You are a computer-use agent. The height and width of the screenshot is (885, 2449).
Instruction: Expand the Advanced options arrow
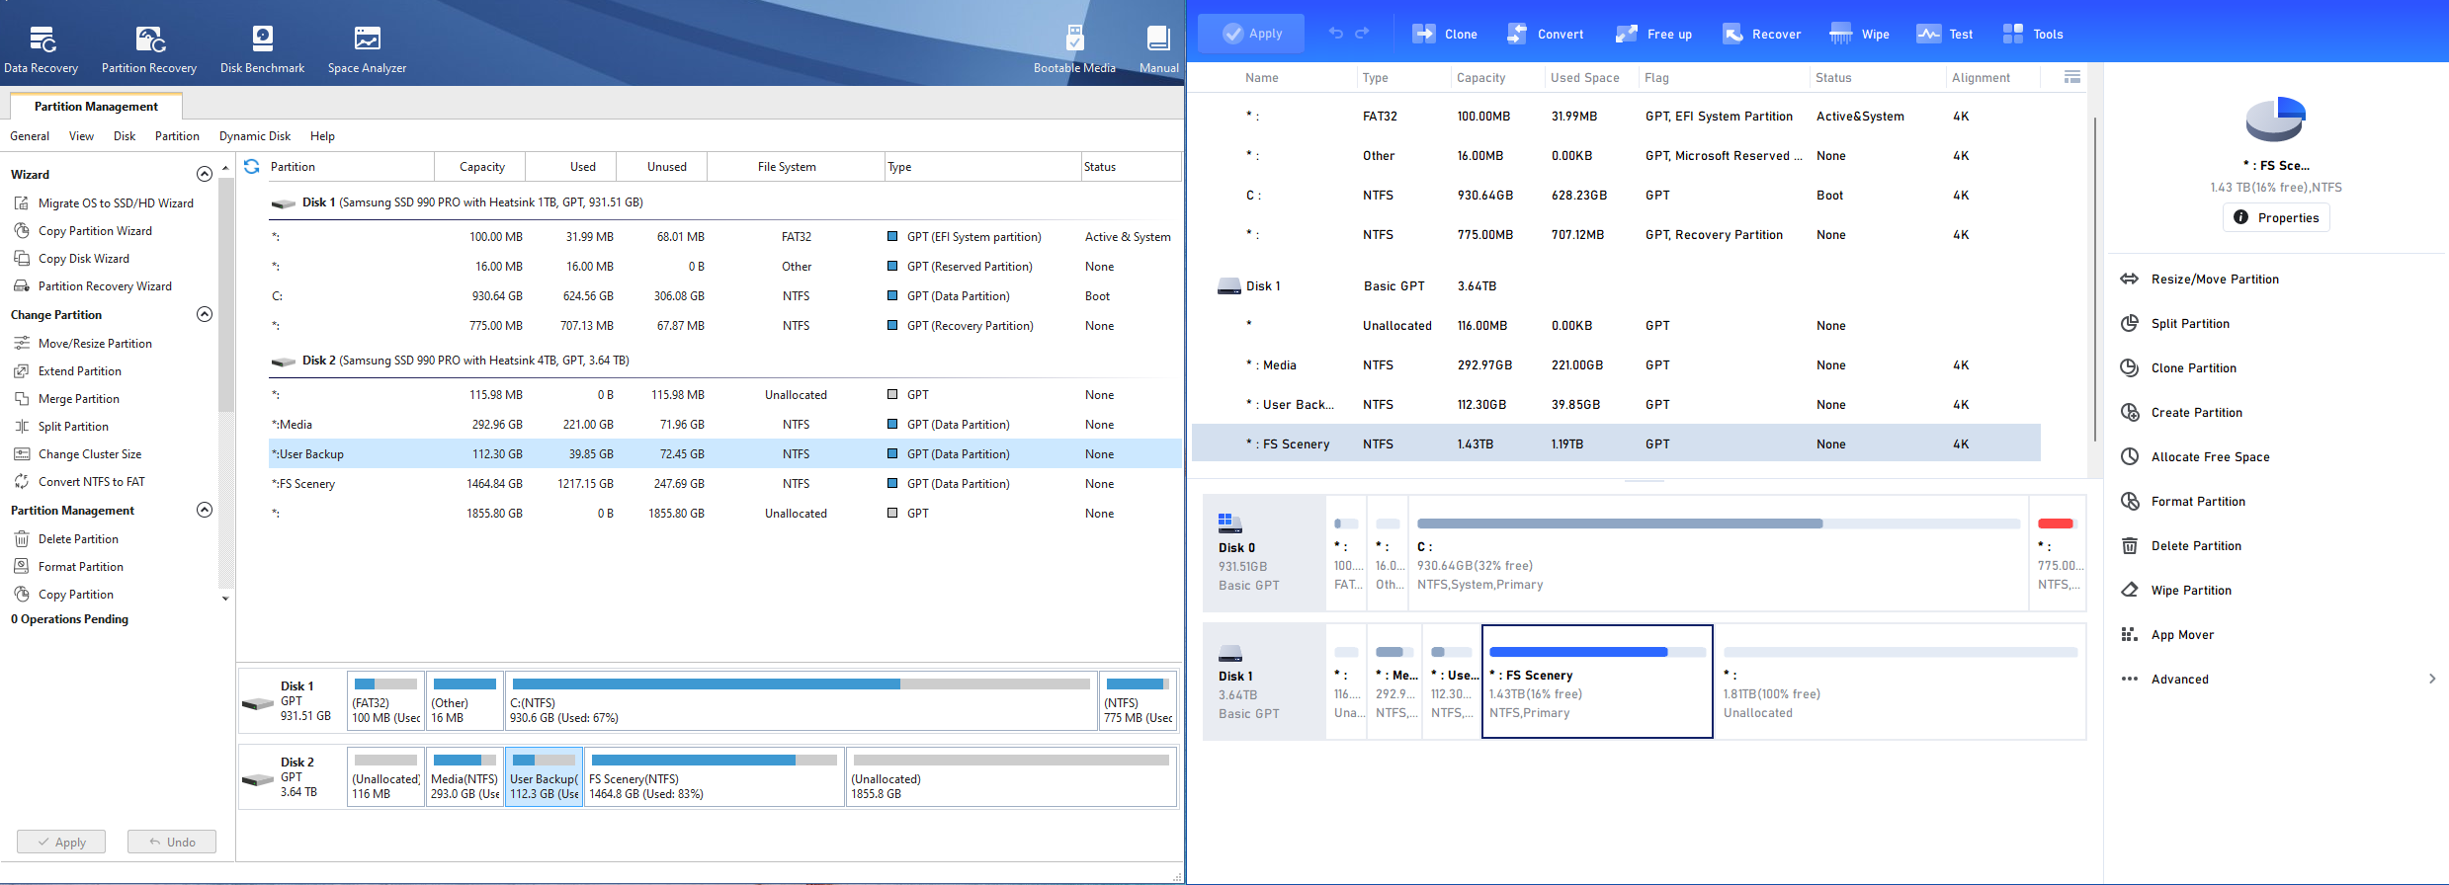point(2432,679)
